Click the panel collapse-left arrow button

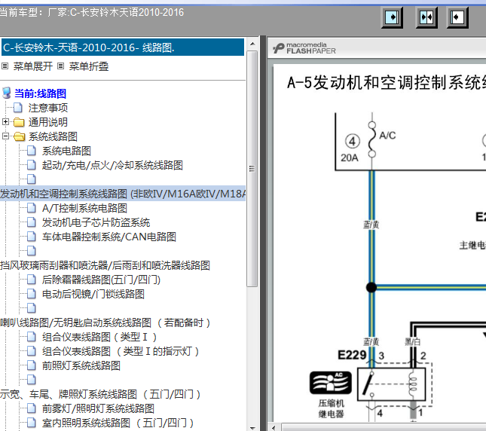coord(457,17)
